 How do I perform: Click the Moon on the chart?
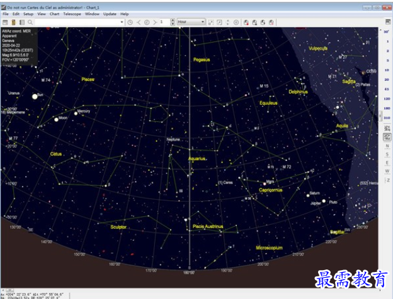click(x=57, y=120)
